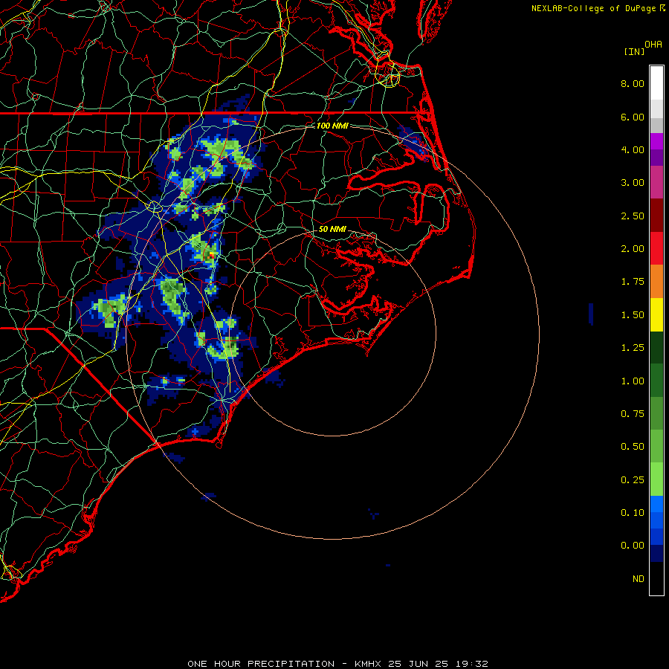Select the 0.00 legend value

click(633, 546)
